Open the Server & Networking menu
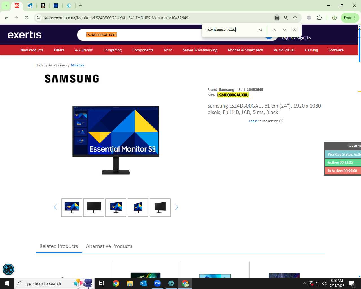The image size is (361, 289). click(x=200, y=50)
